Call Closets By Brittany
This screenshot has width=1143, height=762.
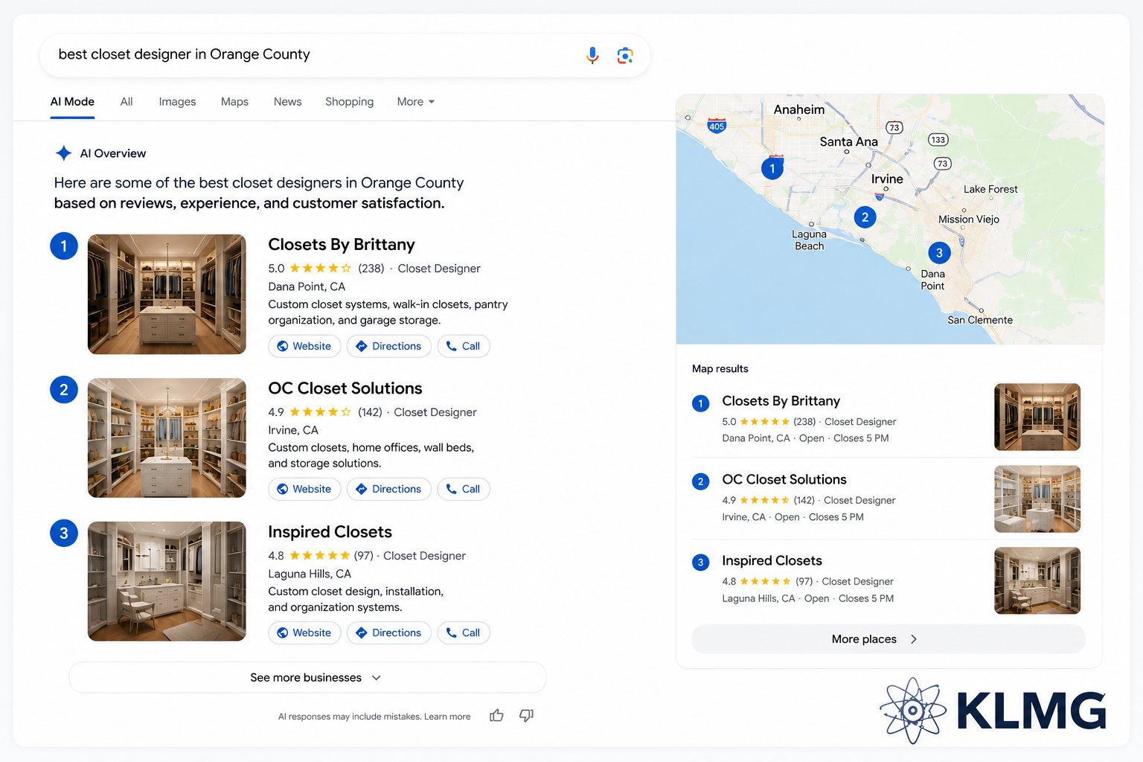point(464,346)
